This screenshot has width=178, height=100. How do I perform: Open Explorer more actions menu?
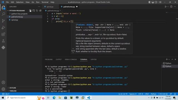[39, 7]
